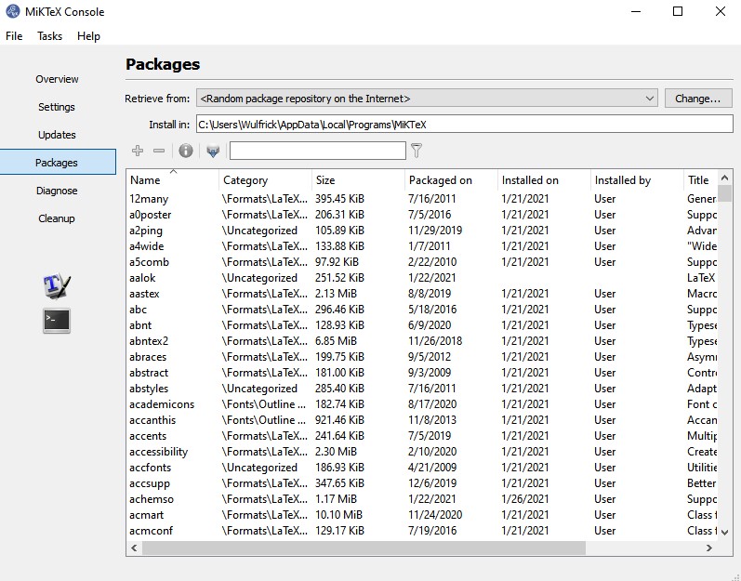This screenshot has width=741, height=581.
Task: Sort by the Packaged on column header
Action: (x=451, y=180)
